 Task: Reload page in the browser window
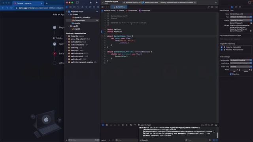tap(11, 8)
